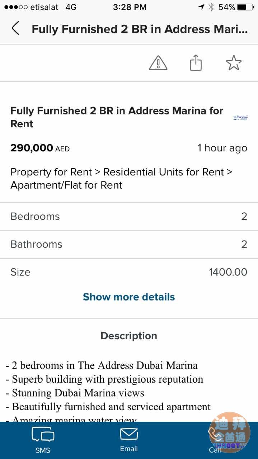This screenshot has width=258, height=459.
Task: Tap the agency logo thumbnail
Action: pos(240,118)
